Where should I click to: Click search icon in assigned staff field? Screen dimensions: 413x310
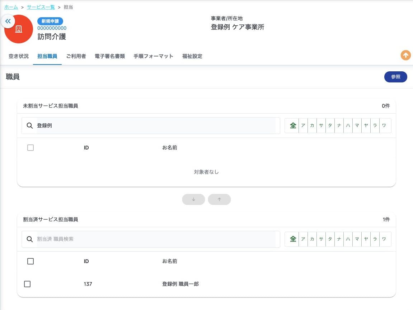pyautogui.click(x=30, y=239)
